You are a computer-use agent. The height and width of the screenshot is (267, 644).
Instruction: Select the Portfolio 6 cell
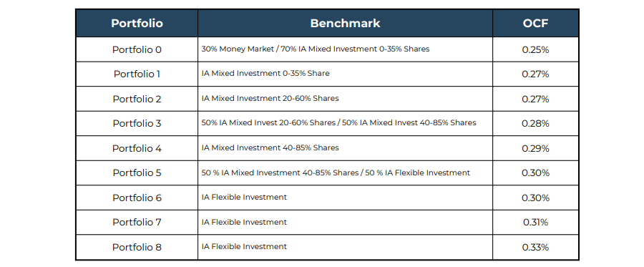click(x=137, y=198)
